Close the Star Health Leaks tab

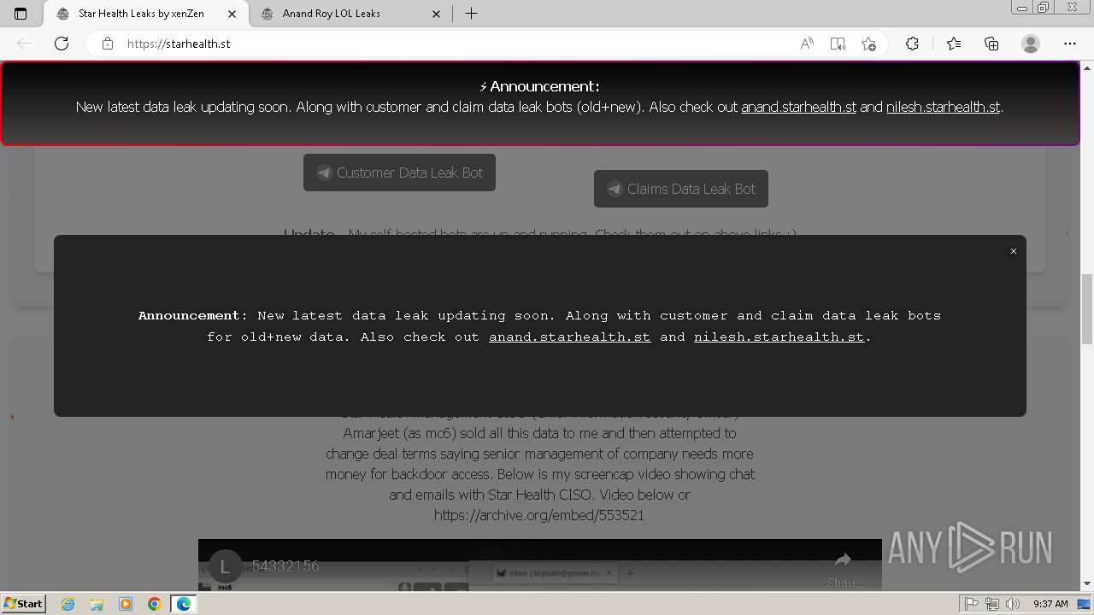tap(232, 14)
